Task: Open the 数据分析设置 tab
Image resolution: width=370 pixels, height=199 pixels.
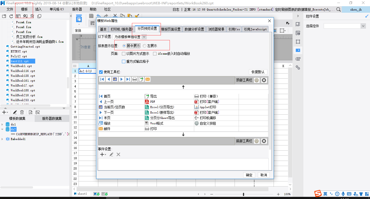Action: 194,29
